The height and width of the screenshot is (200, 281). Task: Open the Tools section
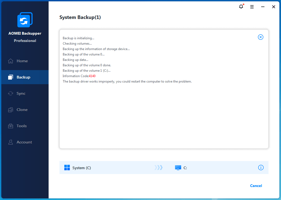point(21,126)
